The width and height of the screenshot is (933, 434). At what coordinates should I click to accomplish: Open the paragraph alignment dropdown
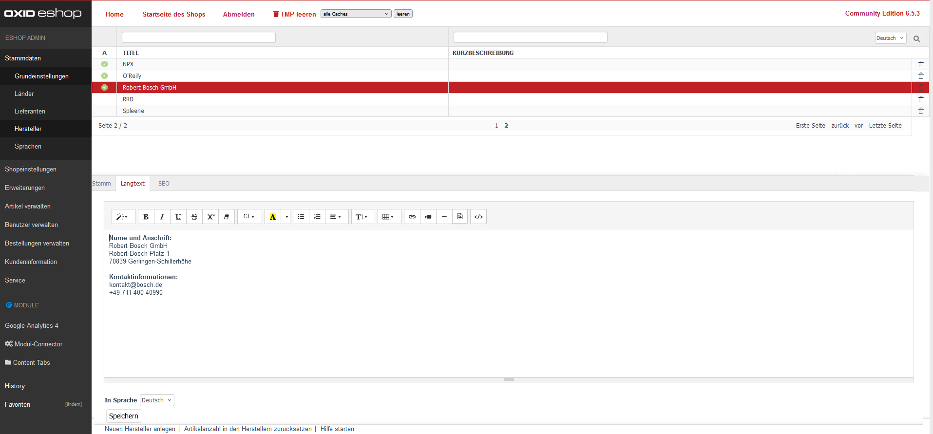(336, 217)
